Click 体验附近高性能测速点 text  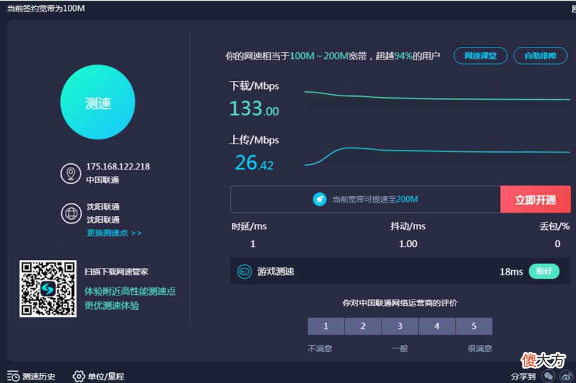pos(130,292)
